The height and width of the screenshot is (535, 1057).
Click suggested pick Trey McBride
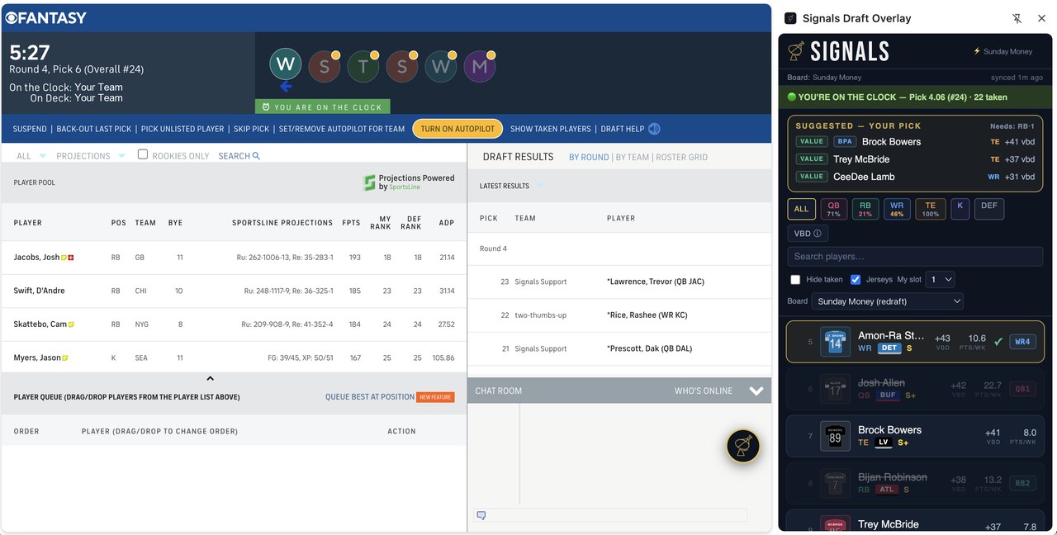[915, 159]
